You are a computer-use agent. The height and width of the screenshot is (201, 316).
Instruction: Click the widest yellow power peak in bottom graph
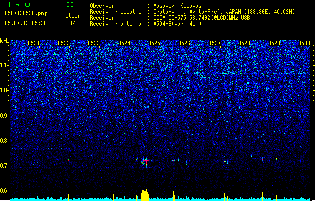click(145, 195)
